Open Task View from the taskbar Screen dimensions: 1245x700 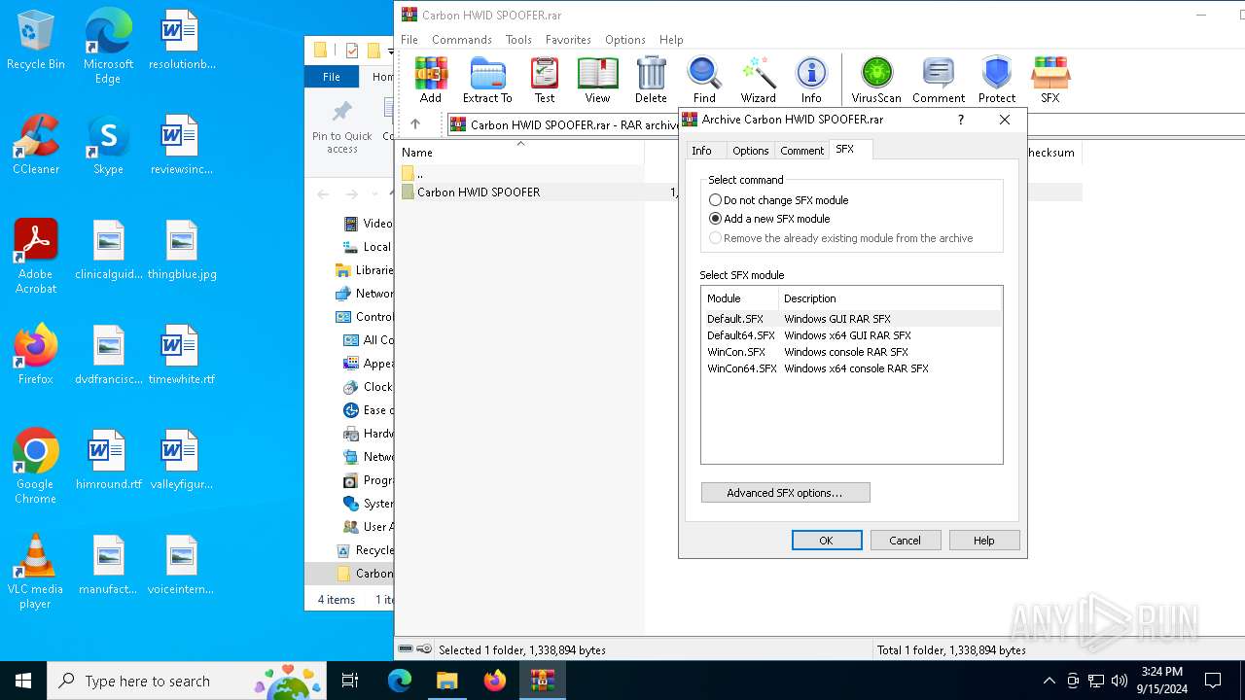pyautogui.click(x=350, y=681)
